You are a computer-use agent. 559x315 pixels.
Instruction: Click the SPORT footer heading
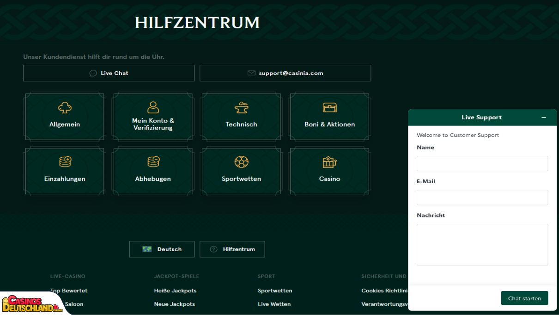pos(267,276)
